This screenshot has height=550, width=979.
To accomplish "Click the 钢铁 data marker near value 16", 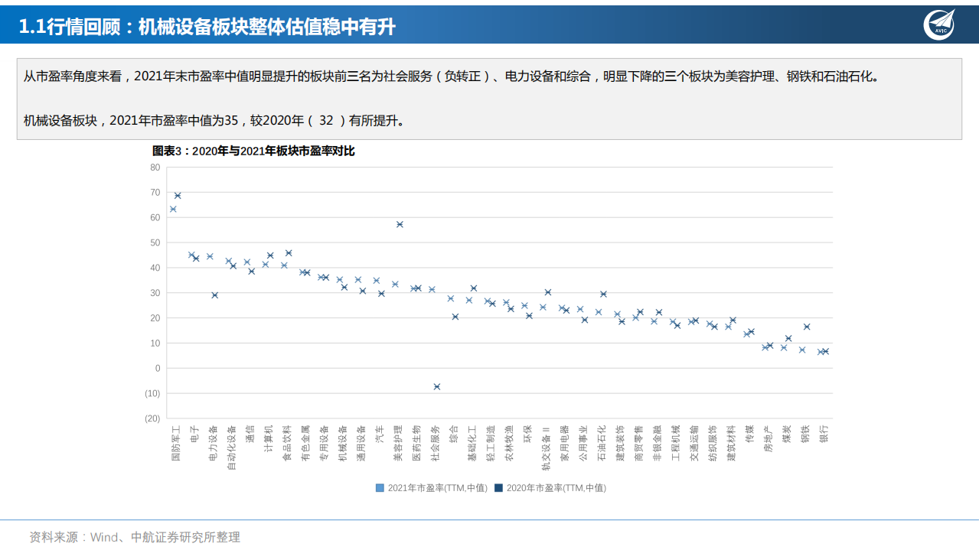I will point(807,326).
